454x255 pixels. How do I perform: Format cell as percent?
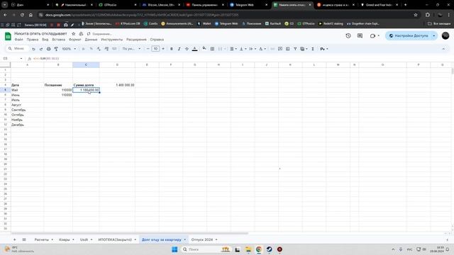tap(91, 49)
